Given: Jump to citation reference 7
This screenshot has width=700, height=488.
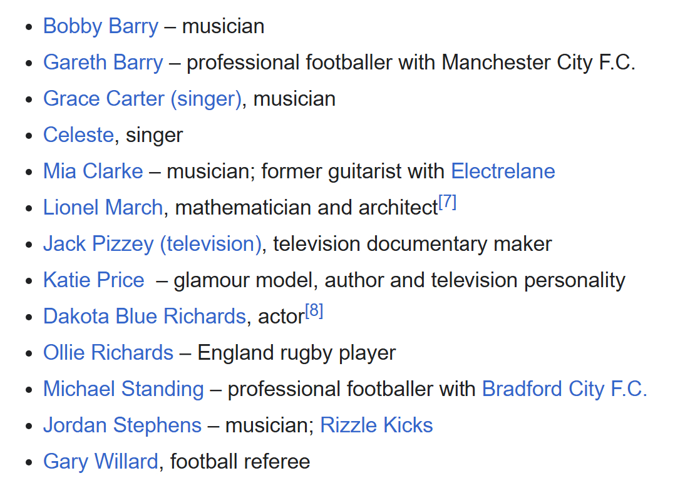Looking at the screenshot, I should tap(447, 203).
